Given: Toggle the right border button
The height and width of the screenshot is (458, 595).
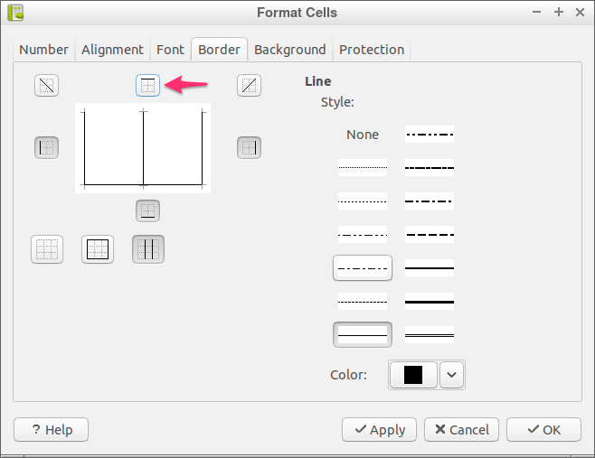Looking at the screenshot, I should click(x=249, y=147).
